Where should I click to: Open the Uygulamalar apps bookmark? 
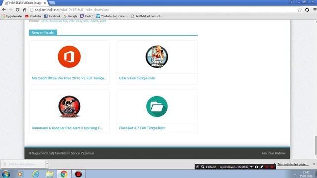point(12,16)
